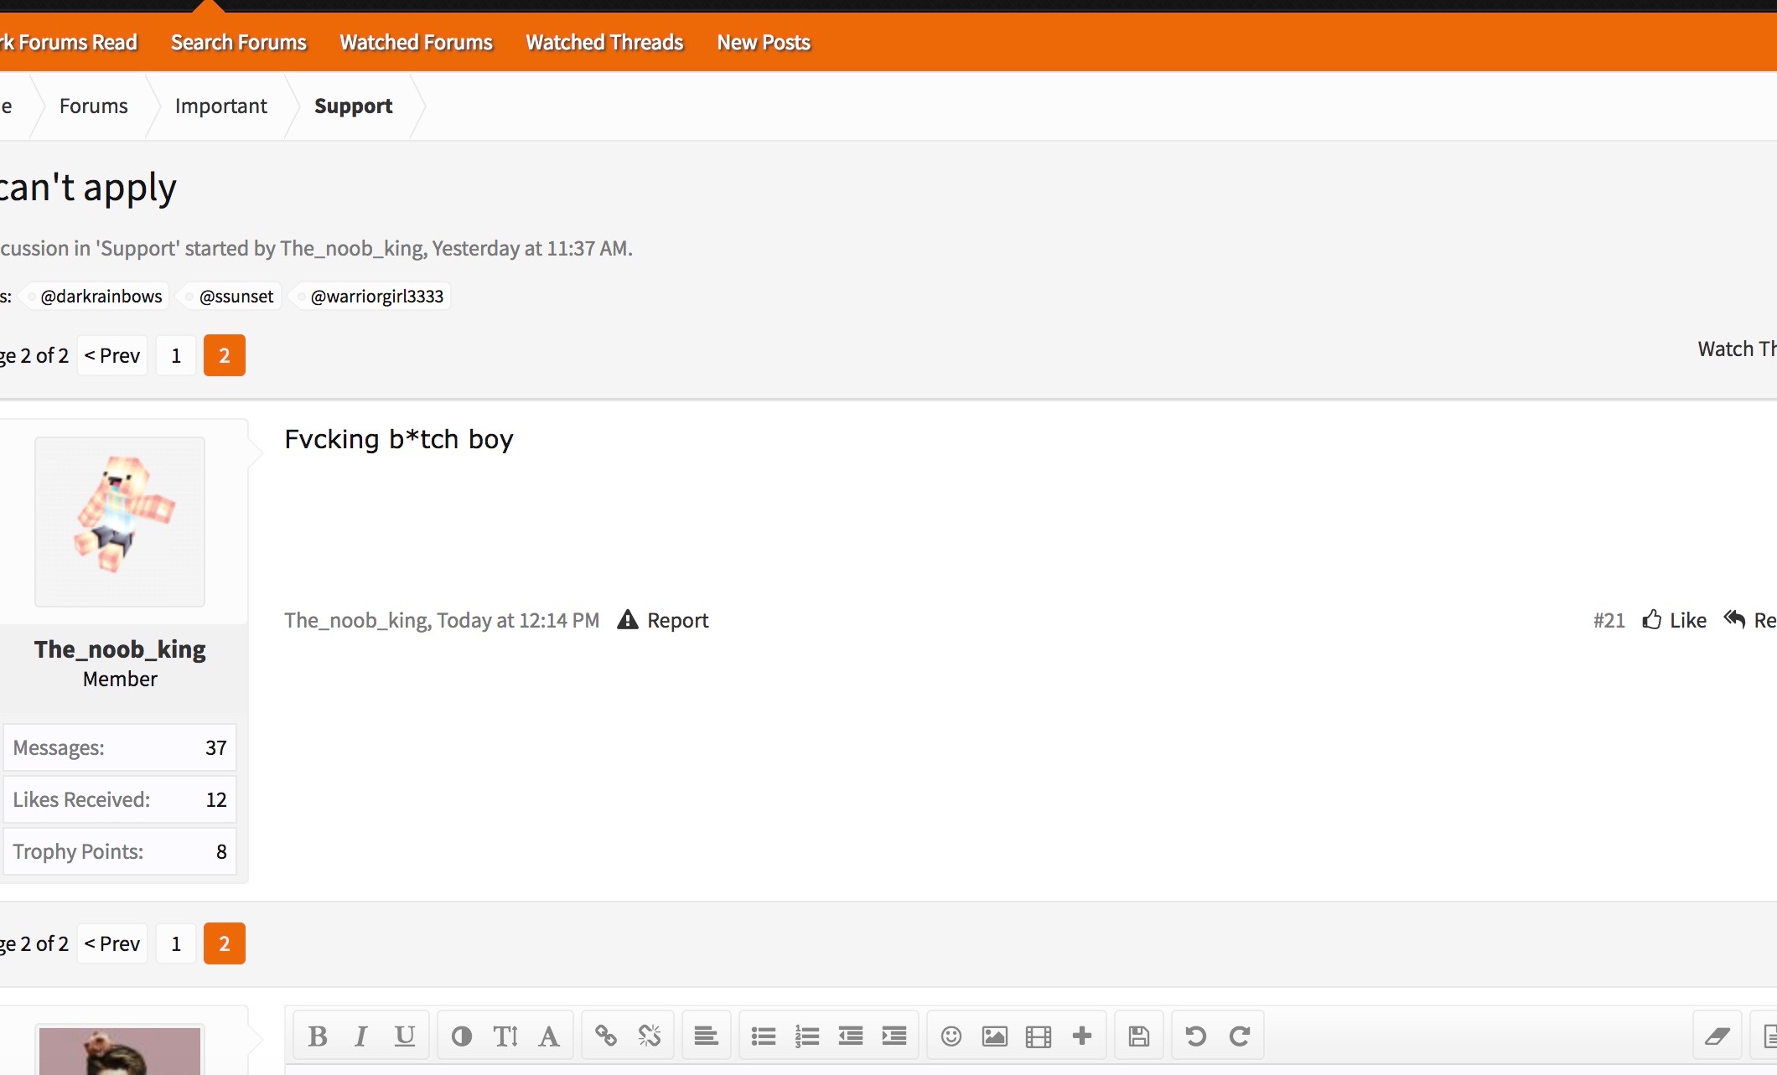Open the smilies picker
1777x1075 pixels.
tap(951, 1036)
